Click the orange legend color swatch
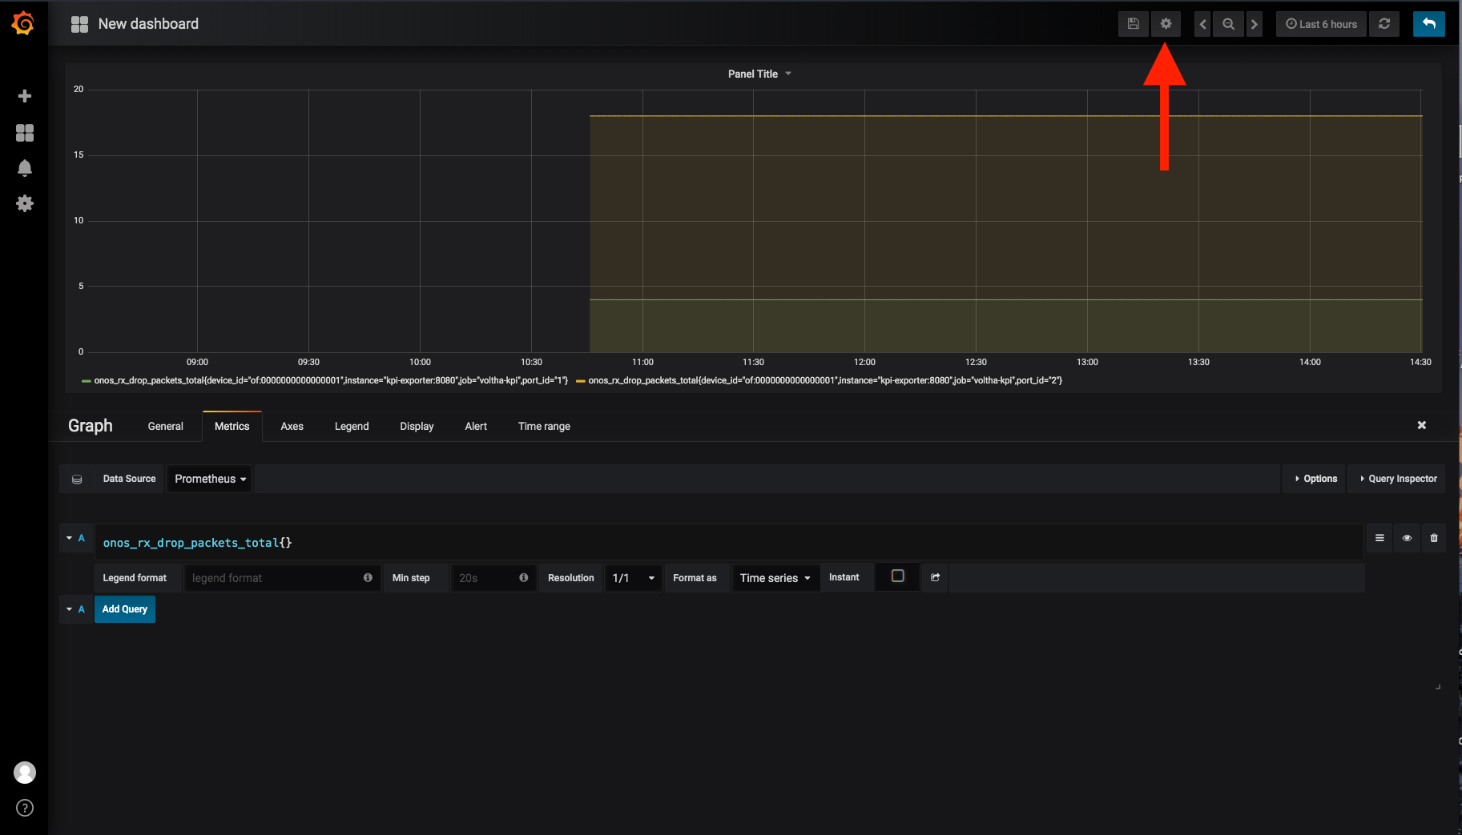1462x835 pixels. pyautogui.click(x=581, y=381)
